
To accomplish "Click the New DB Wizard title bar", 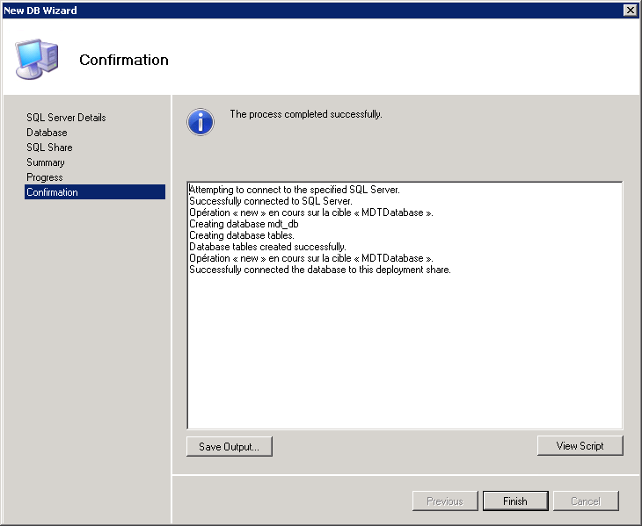I will 311,11.
